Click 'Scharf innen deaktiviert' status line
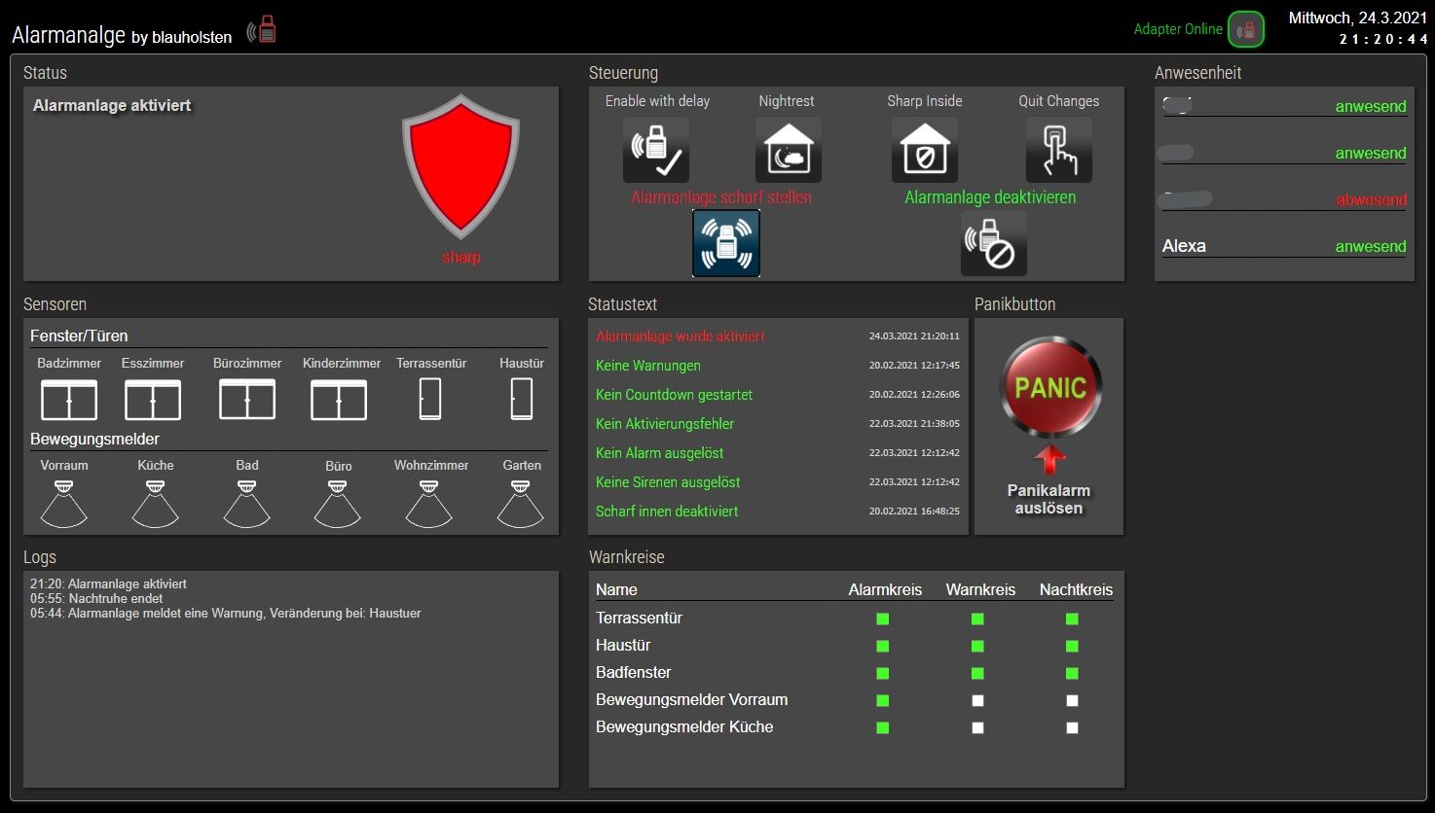Viewport: 1435px width, 813px height. [x=667, y=512]
